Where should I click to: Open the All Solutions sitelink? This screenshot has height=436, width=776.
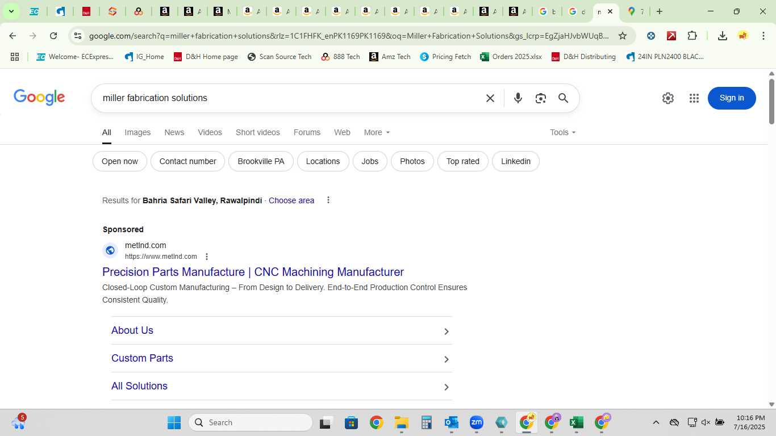click(x=139, y=386)
